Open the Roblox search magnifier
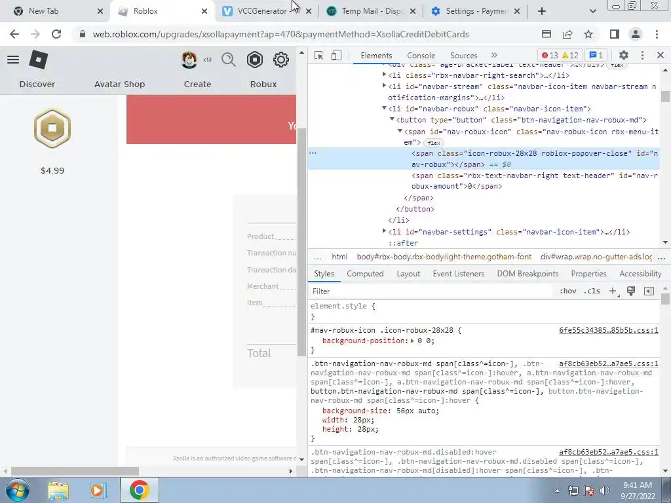The width and height of the screenshot is (671, 503). pyautogui.click(x=229, y=60)
